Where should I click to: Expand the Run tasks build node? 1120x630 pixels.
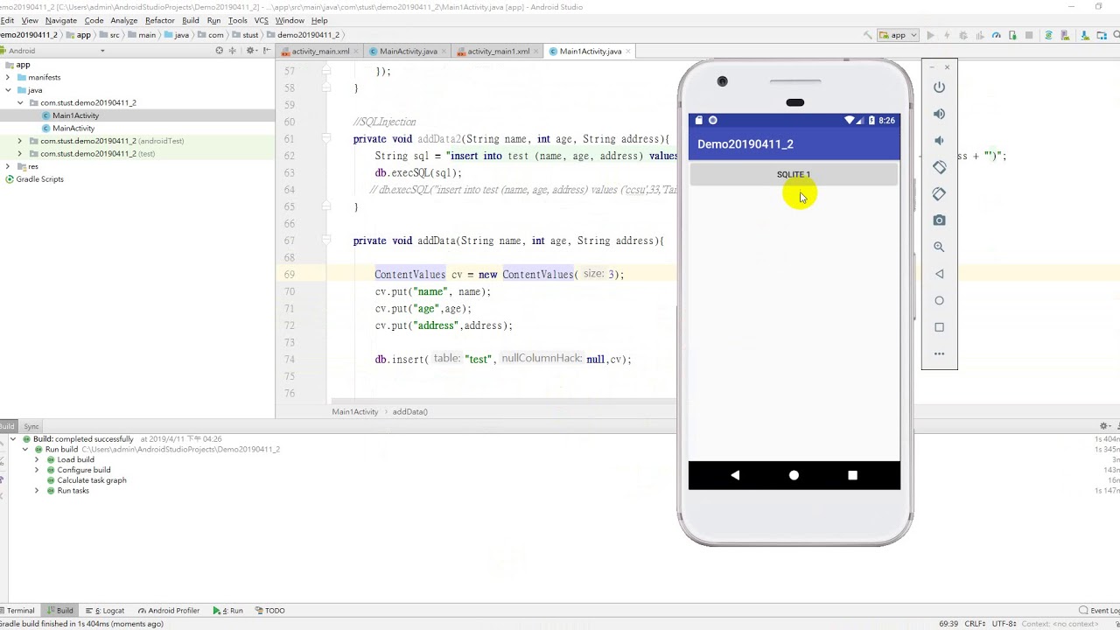click(37, 491)
